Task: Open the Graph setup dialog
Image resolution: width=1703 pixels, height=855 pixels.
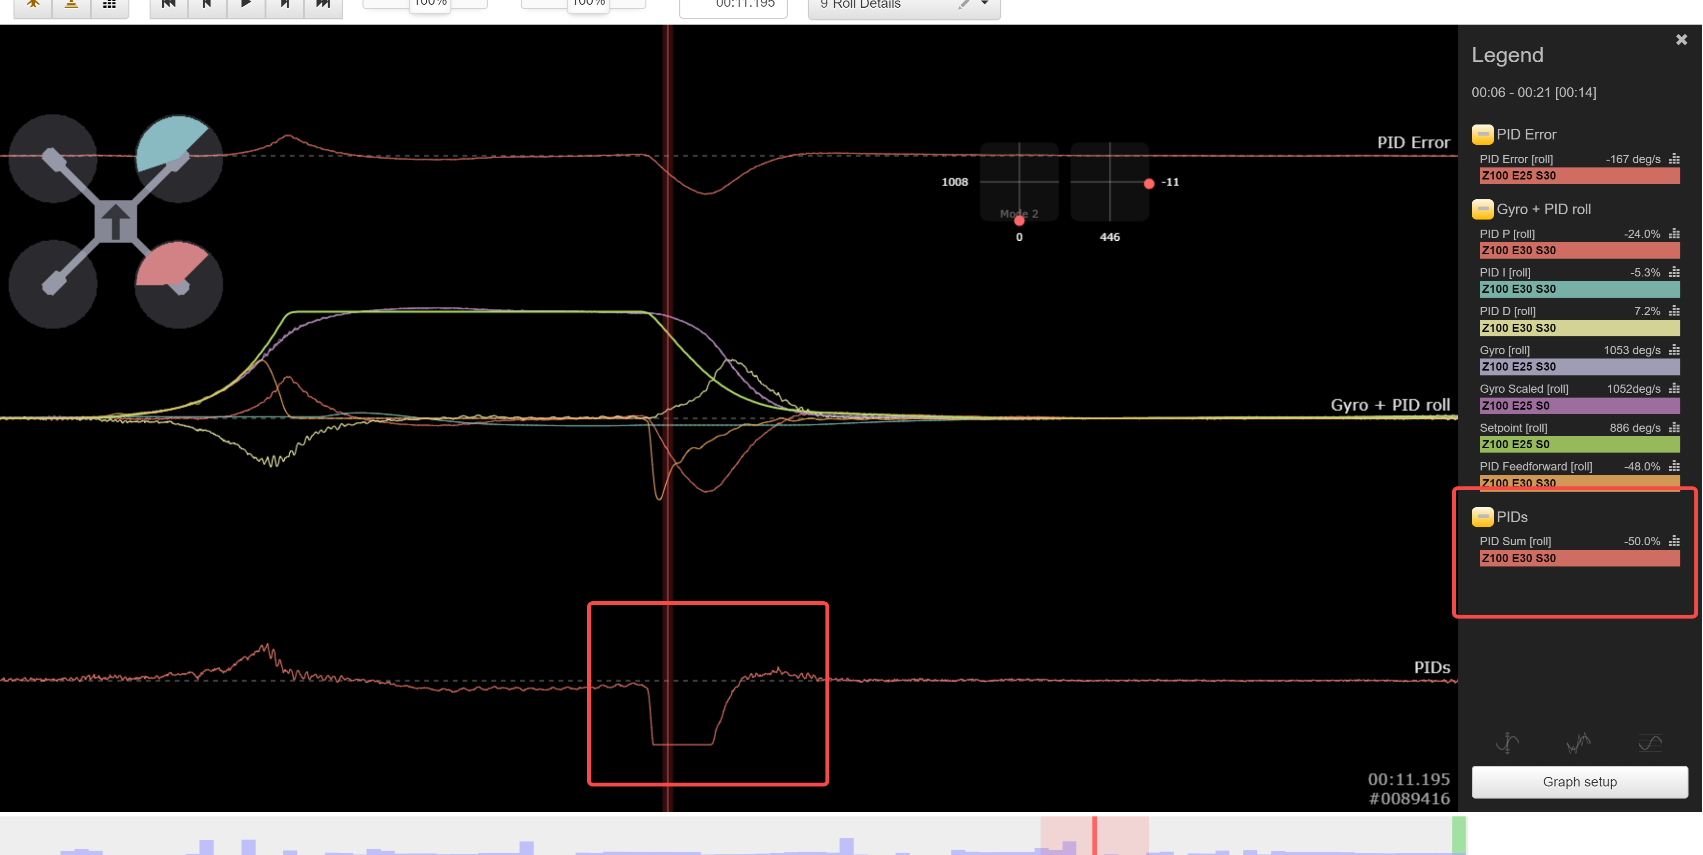Action: click(1579, 781)
